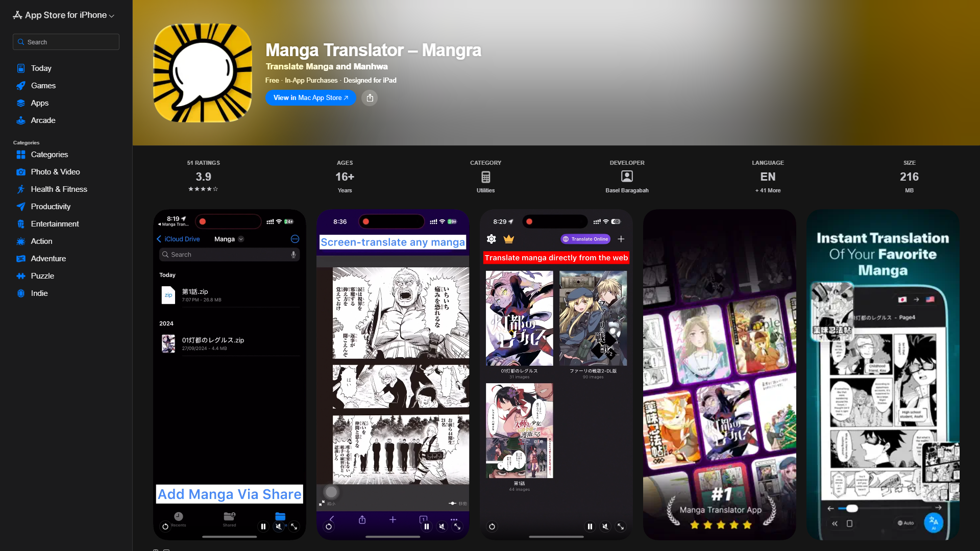Go to the Arcade section

[x=66, y=120]
